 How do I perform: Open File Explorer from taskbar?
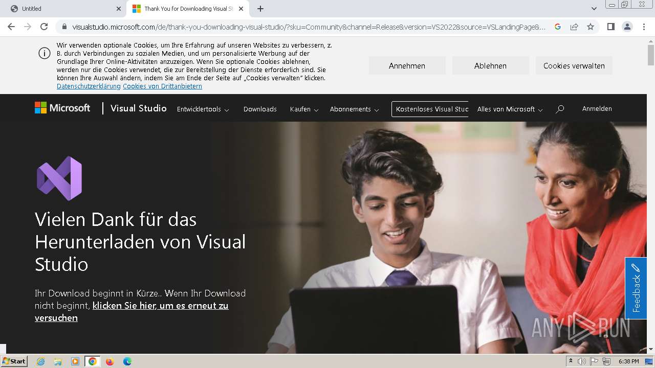(58, 361)
